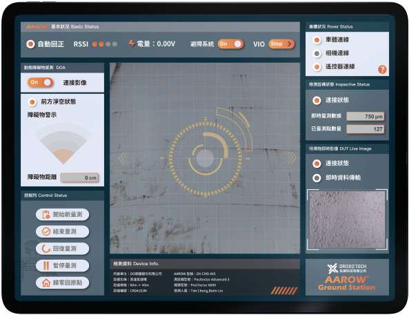Click the 障礙物警示 label
This screenshot has width=409, height=315.
pos(42,115)
